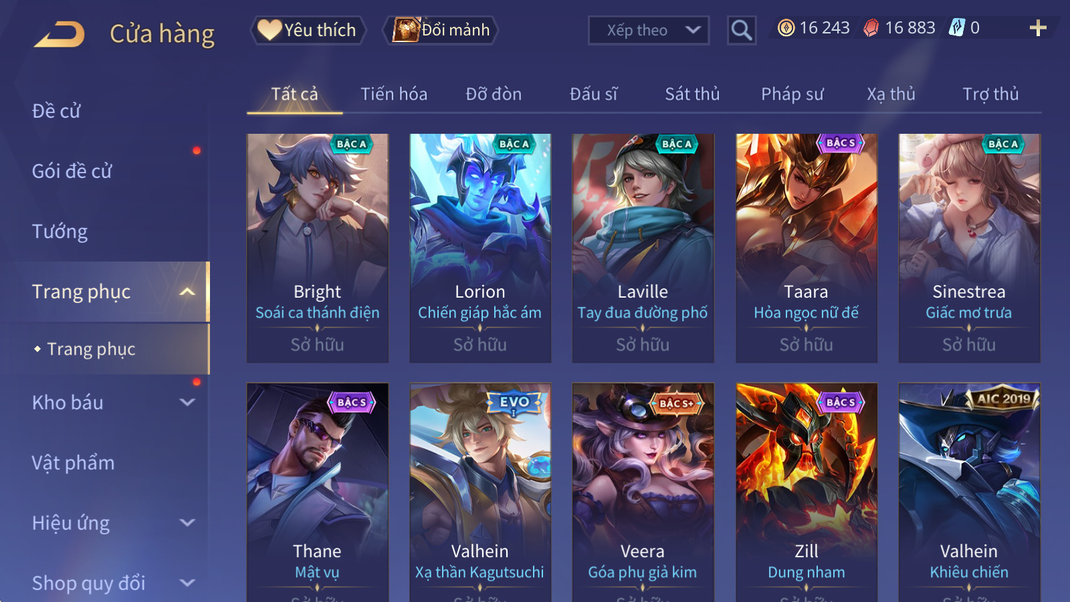
Task: Select the Bright Soái ca thánh điện skin
Action: (318, 248)
